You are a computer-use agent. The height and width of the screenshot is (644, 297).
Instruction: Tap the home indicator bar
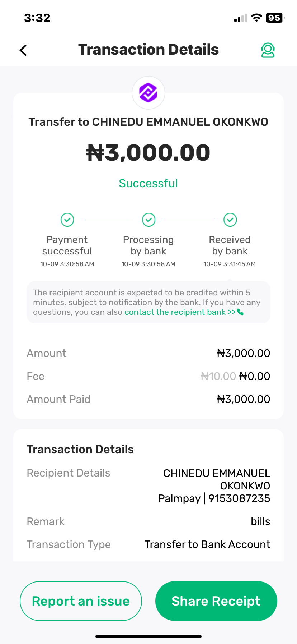pyautogui.click(x=148, y=636)
